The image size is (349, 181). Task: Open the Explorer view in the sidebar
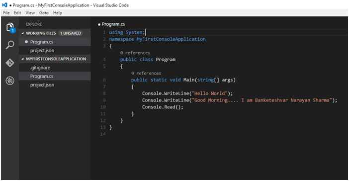tap(10, 28)
